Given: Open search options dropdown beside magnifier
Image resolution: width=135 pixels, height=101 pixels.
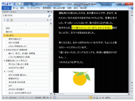Looking at the screenshot, I should [x=52, y=16].
